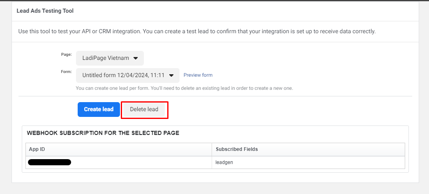Click the Create lead button

(99, 110)
